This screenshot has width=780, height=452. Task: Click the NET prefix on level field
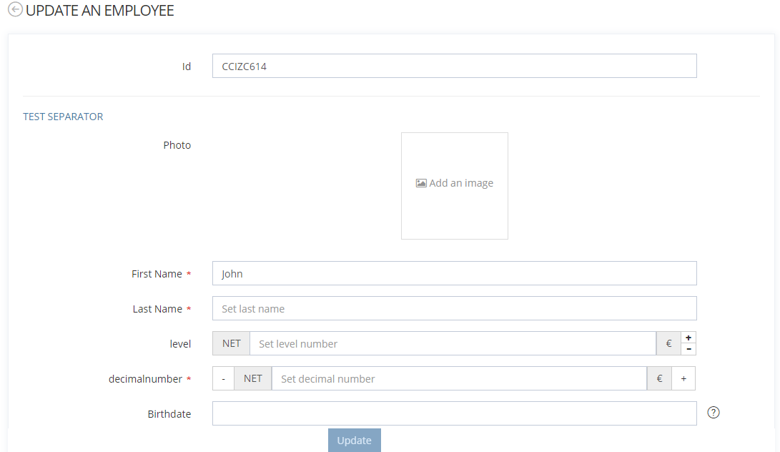(231, 343)
